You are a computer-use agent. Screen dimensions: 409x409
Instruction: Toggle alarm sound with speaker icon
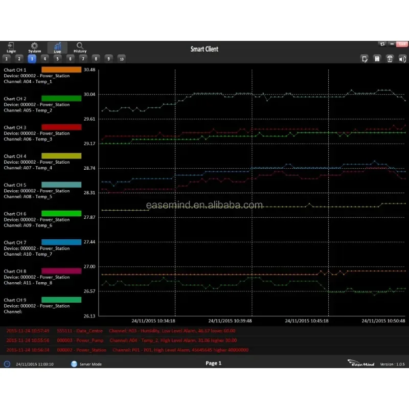point(402,59)
